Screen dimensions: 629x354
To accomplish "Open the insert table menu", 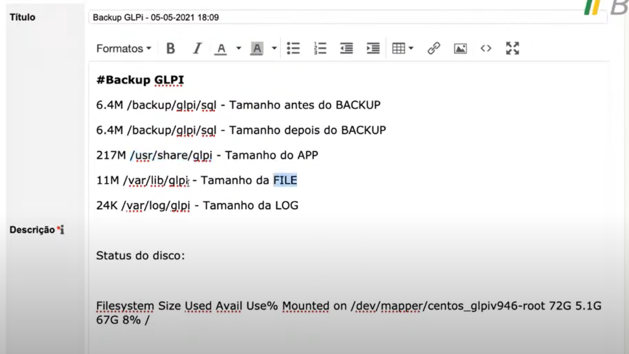I will coord(402,48).
